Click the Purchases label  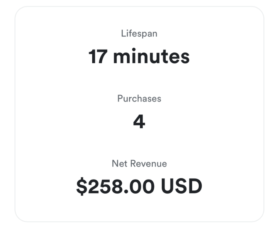point(139,99)
